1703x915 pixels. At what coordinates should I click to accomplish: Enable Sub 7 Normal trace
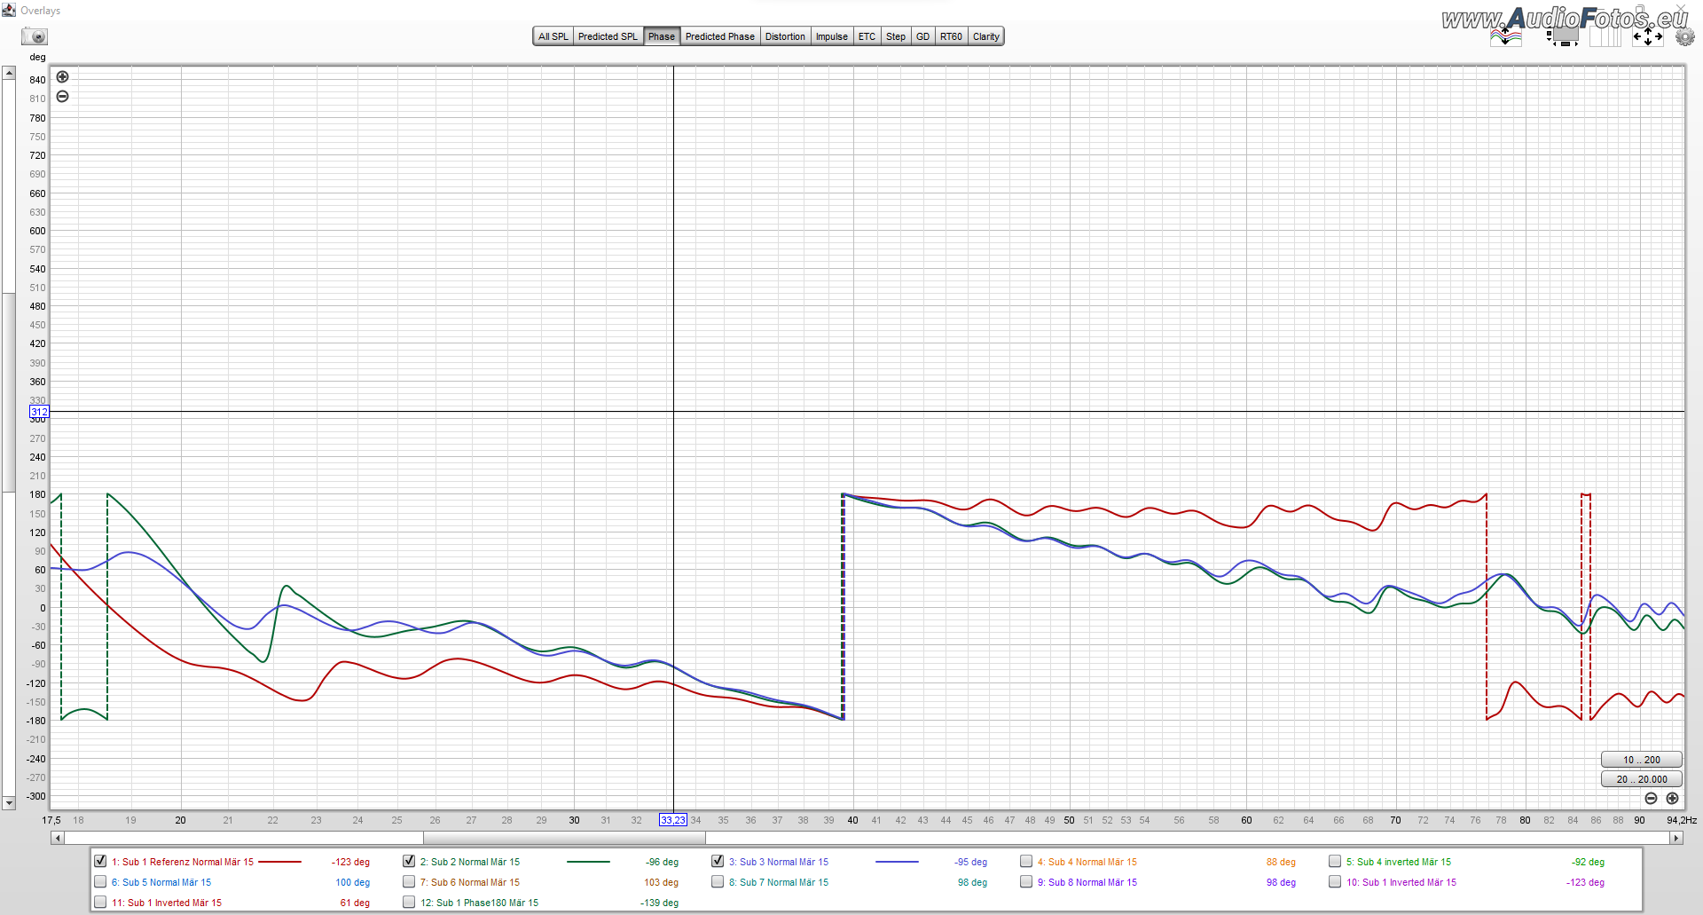(x=718, y=881)
